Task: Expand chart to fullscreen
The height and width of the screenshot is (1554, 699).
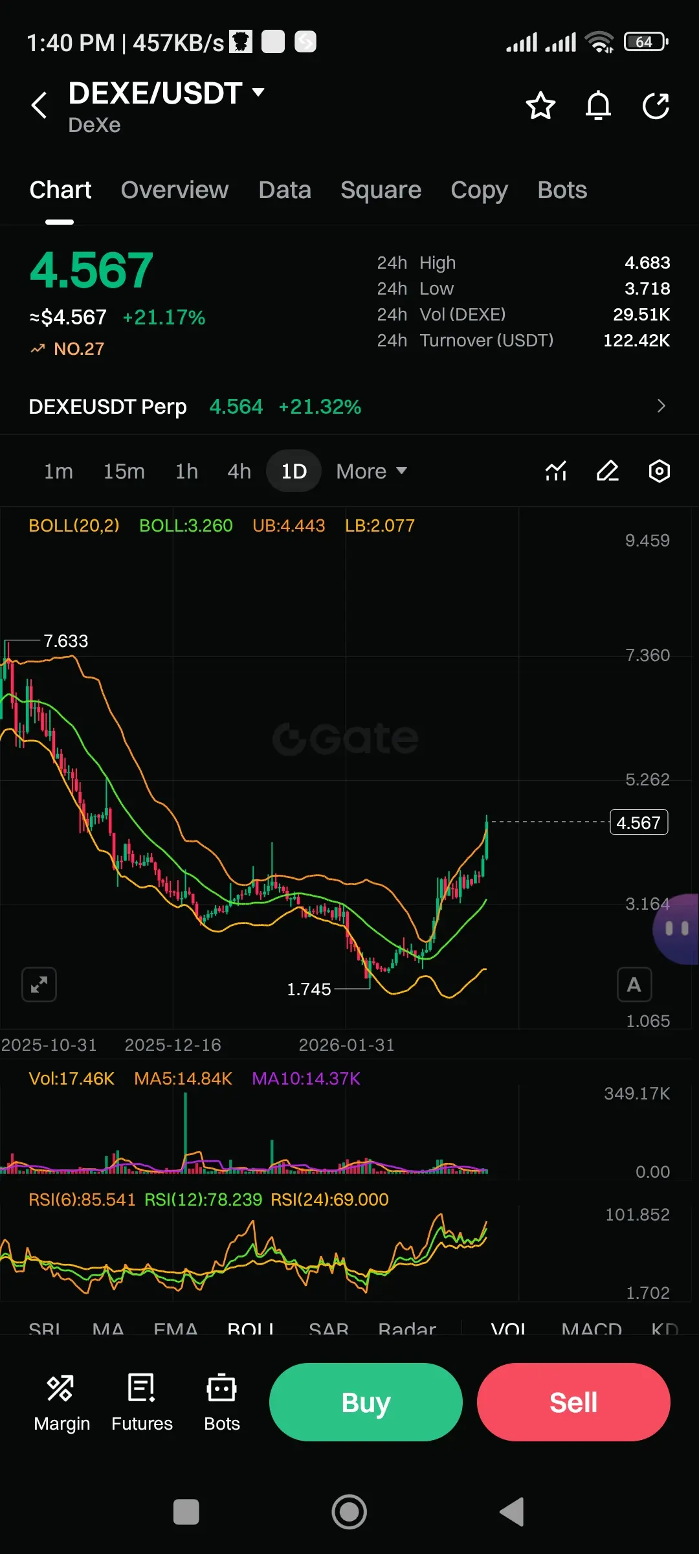Action: coord(39,985)
